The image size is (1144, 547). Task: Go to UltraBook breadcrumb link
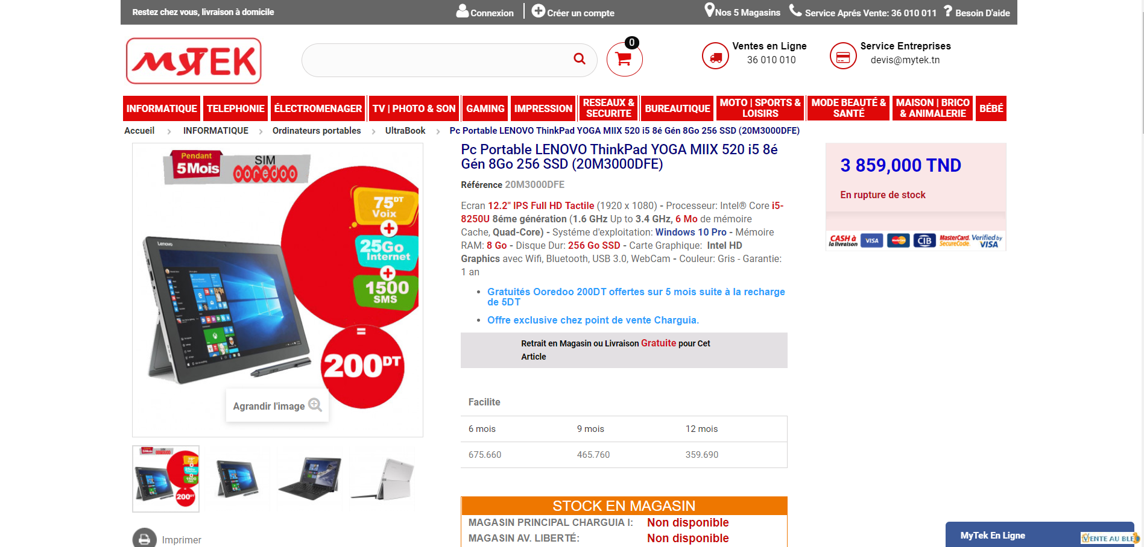pos(405,131)
